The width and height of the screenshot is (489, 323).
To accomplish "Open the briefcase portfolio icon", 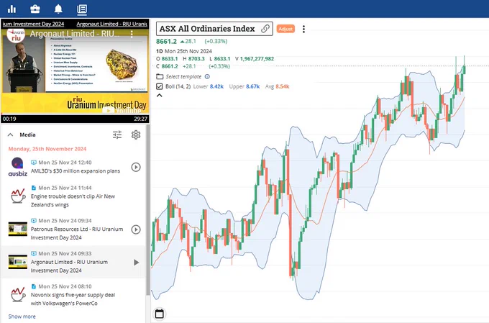I will 35,9.
